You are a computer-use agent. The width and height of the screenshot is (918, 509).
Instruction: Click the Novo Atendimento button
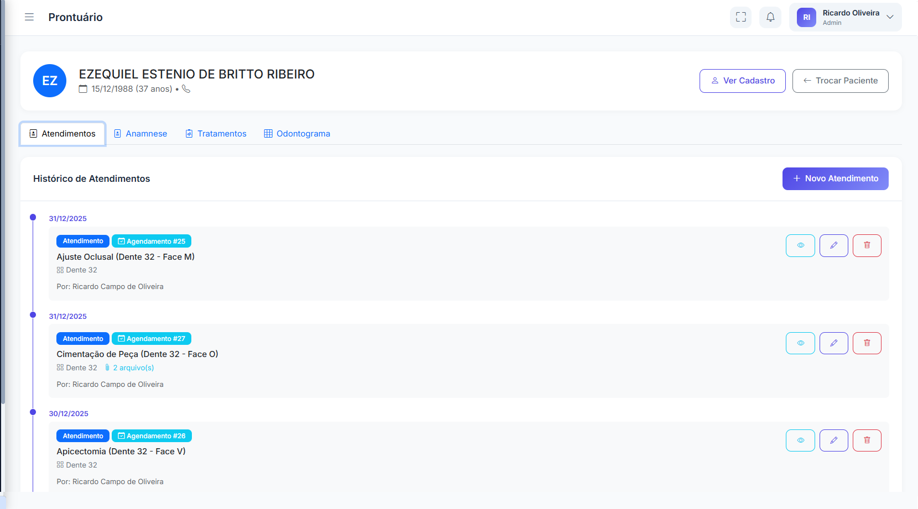(835, 179)
